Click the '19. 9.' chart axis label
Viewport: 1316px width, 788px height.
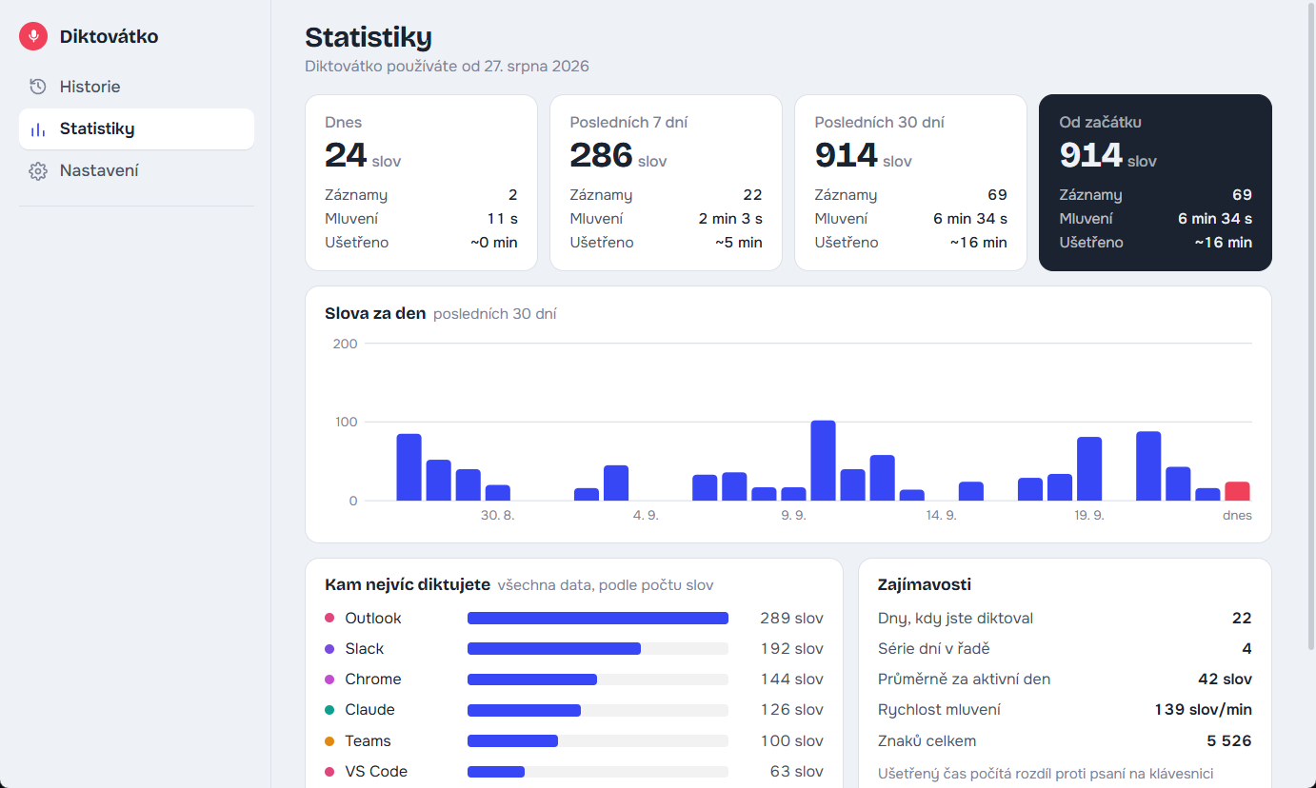1089,515
